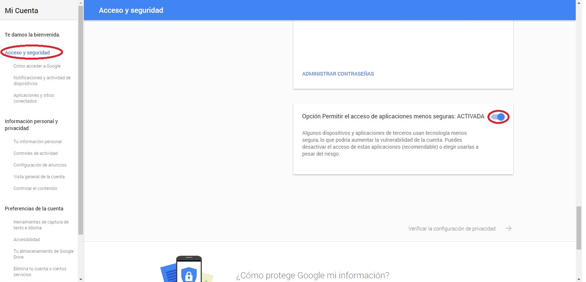Screen dimensions: 586x282
Task: Open Controles de actividad
Action: pos(36,153)
